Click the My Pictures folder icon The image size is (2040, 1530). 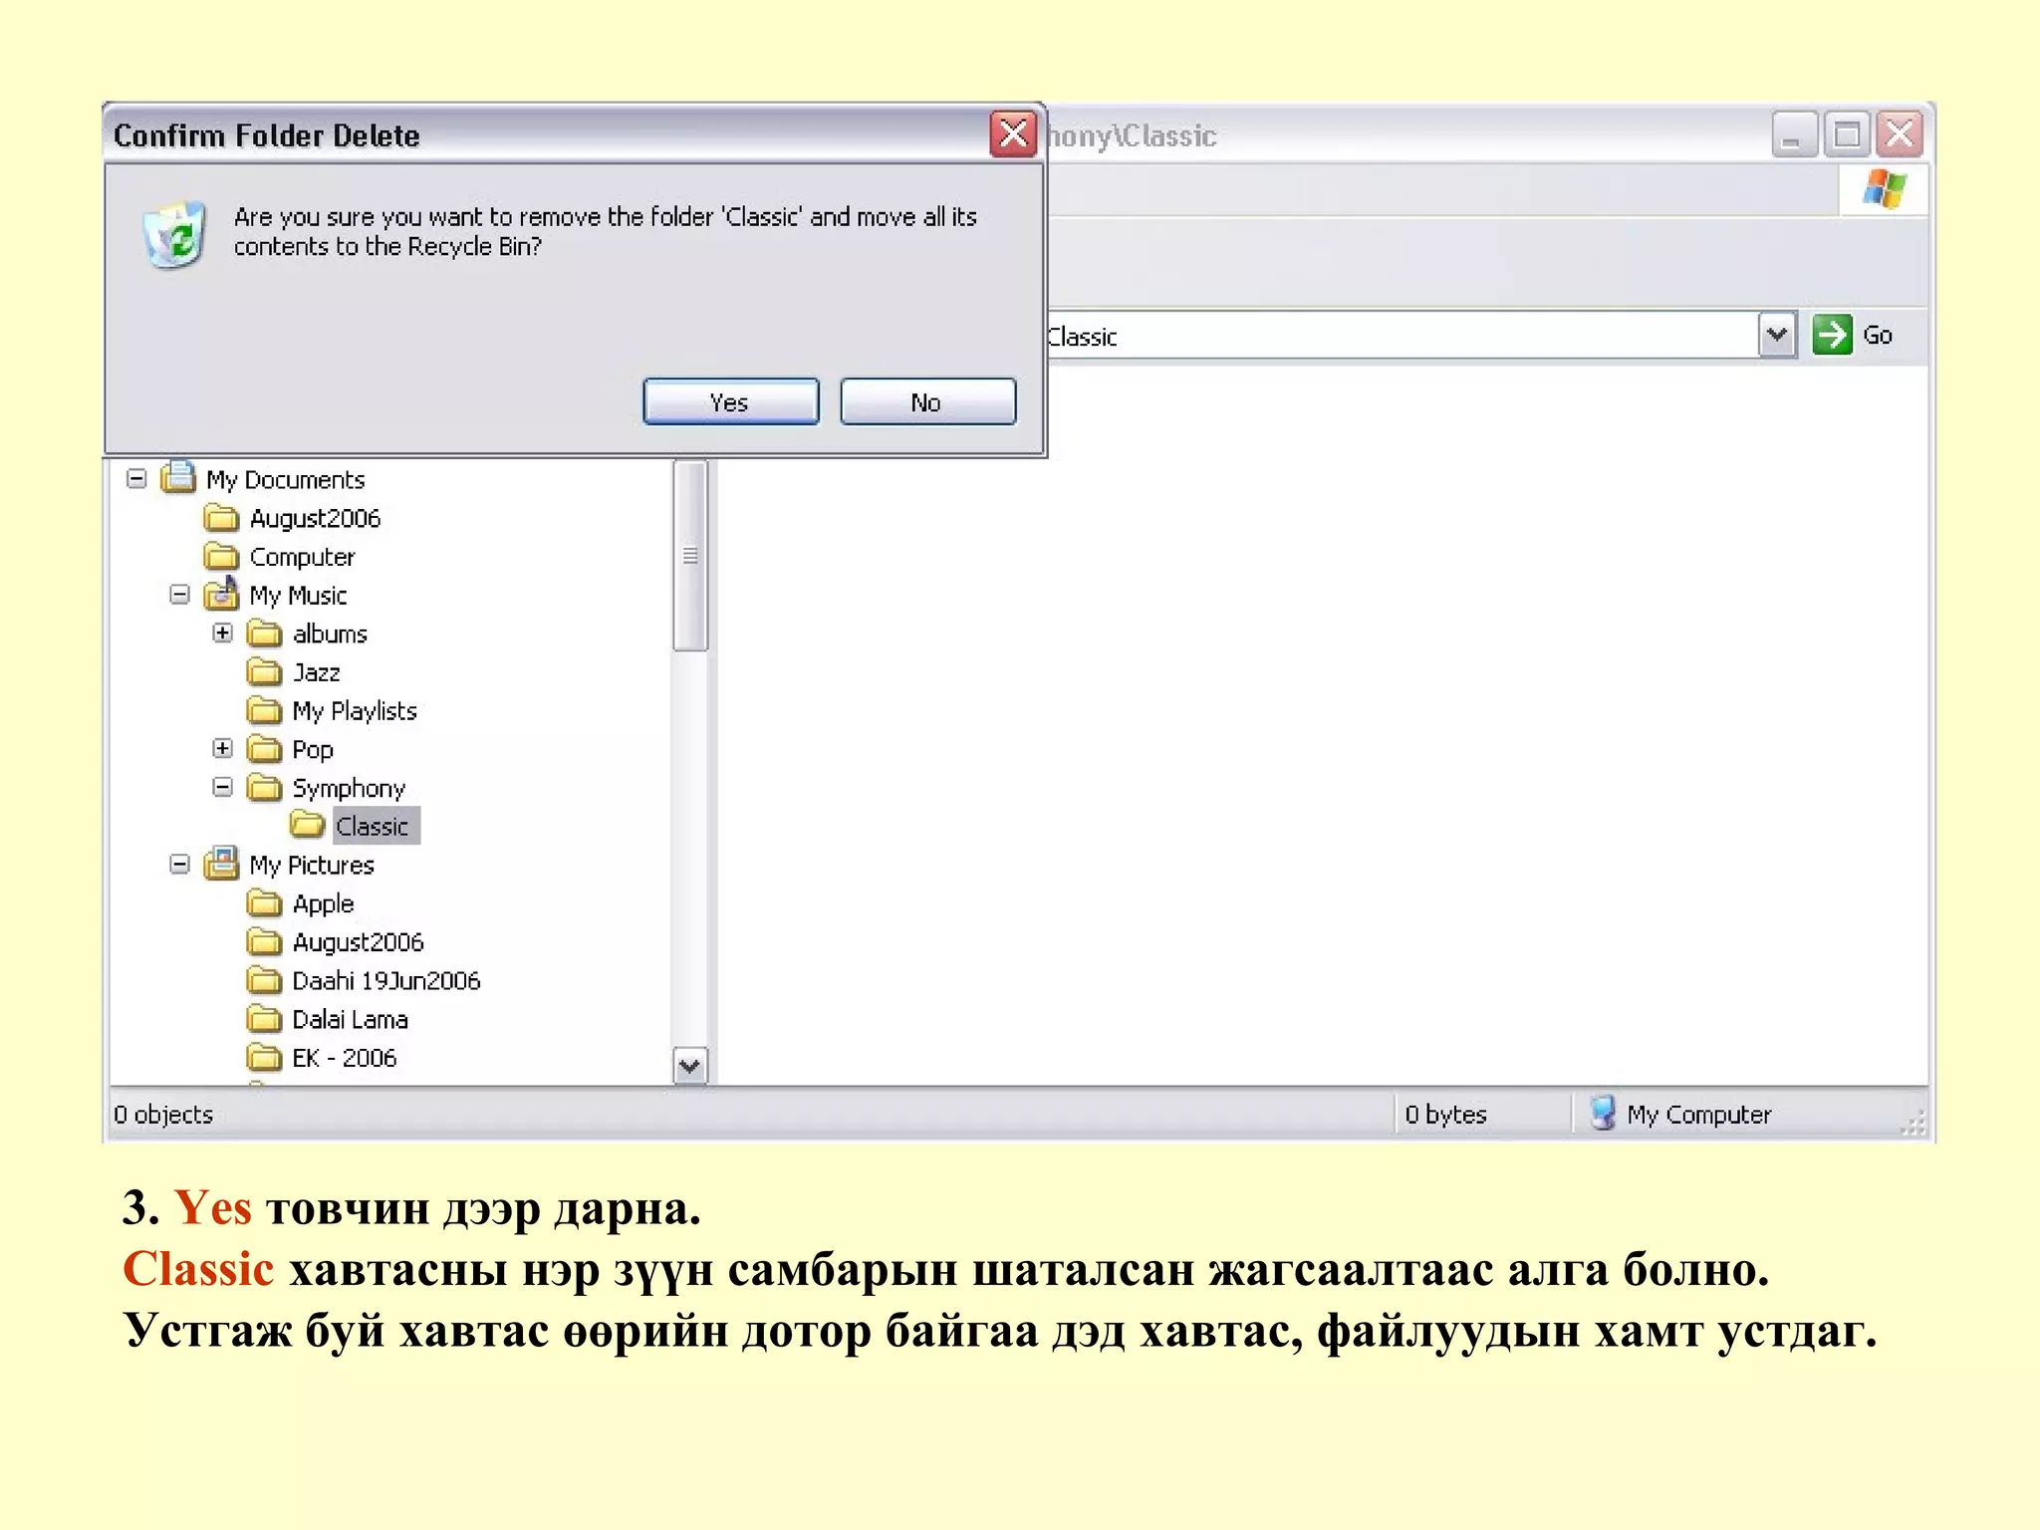[221, 864]
